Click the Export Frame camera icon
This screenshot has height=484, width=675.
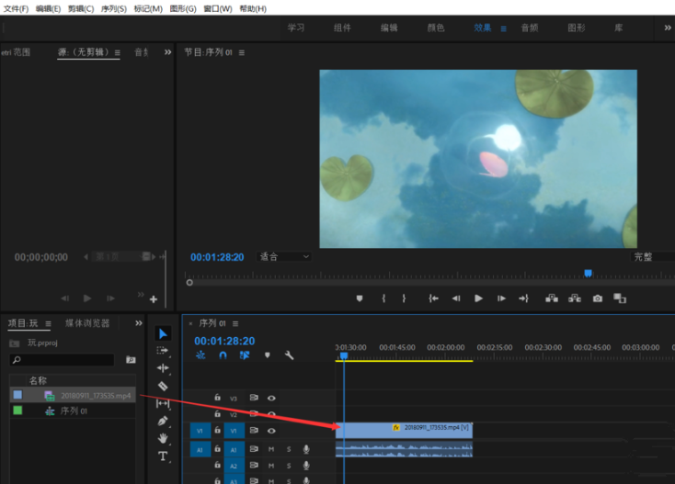pos(598,298)
